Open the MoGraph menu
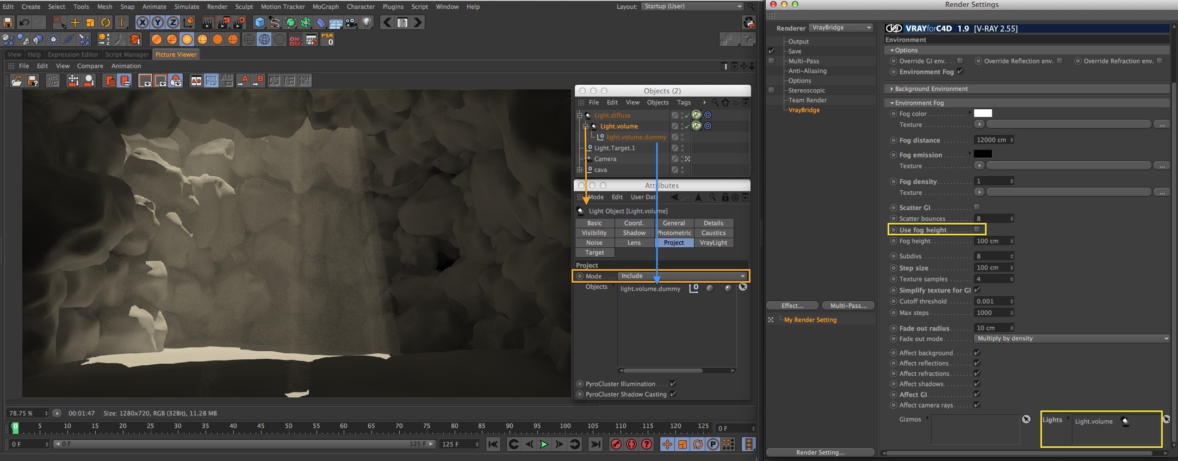 [325, 7]
